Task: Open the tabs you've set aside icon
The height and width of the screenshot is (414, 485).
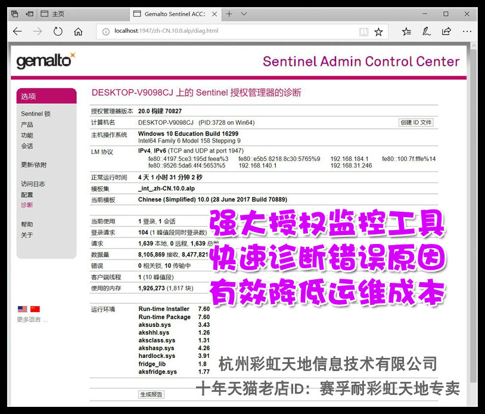Action: [14, 14]
